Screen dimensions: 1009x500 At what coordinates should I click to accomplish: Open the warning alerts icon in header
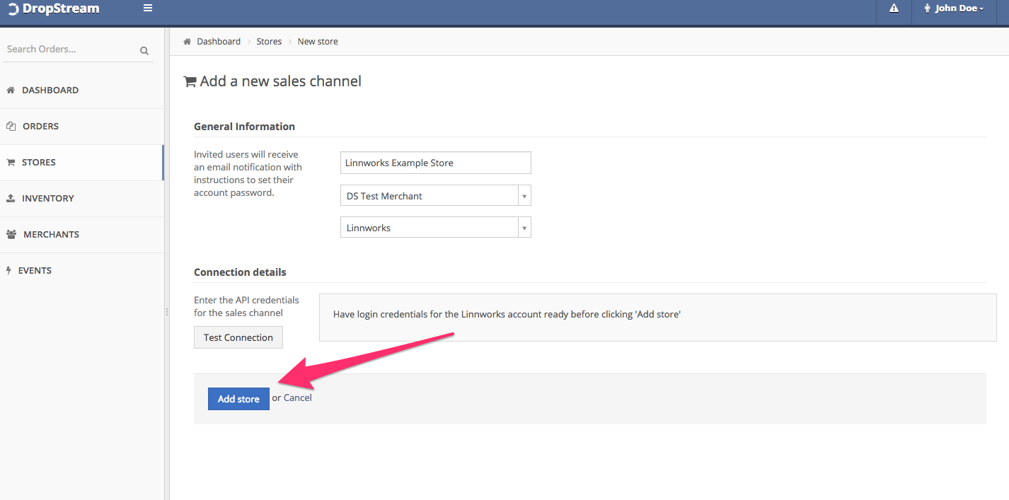pos(894,8)
